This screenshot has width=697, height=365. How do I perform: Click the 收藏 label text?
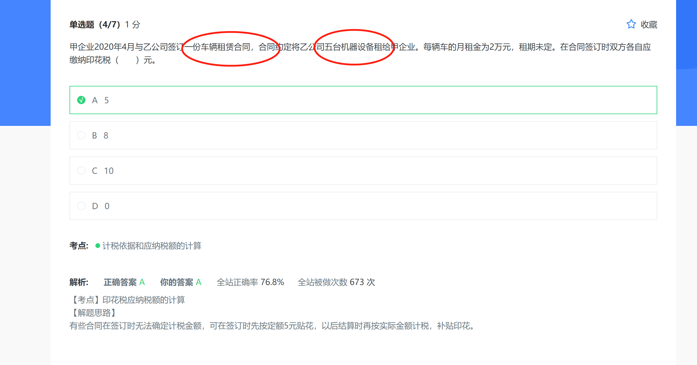(649, 24)
